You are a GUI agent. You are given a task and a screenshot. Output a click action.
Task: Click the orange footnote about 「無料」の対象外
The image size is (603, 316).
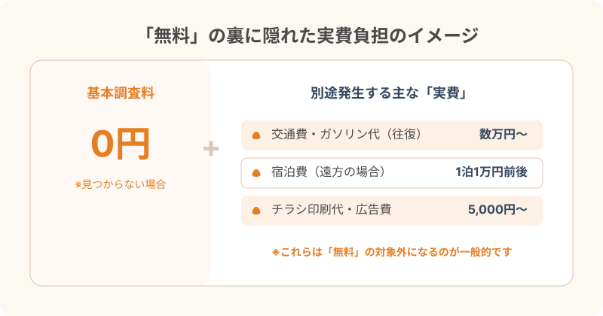(x=391, y=252)
